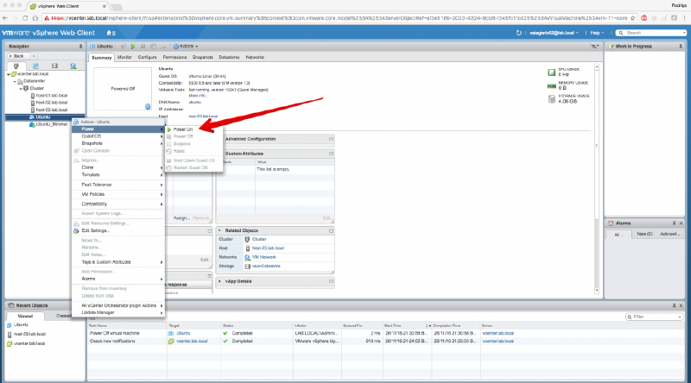Screen dimensions: 691x383
Task: Click the Filter field in Recent Tasks
Action: (655, 317)
